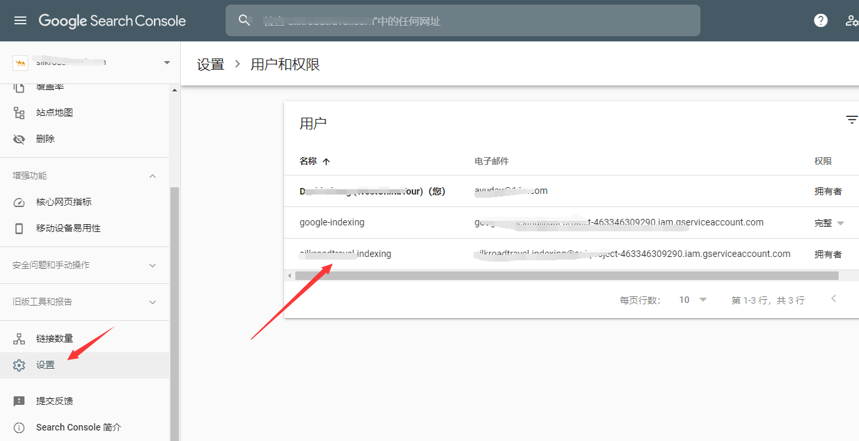Viewport: 859px width, 441px height.
Task: Click 提交反馈 link
Action: 55,401
